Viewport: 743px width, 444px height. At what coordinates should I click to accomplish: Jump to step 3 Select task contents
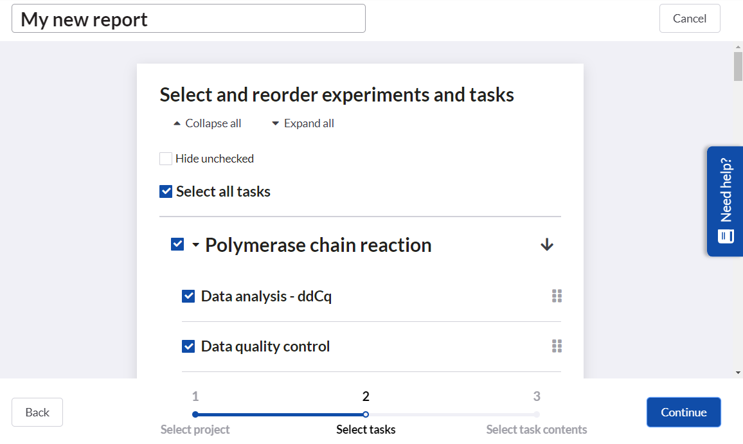pos(537,414)
